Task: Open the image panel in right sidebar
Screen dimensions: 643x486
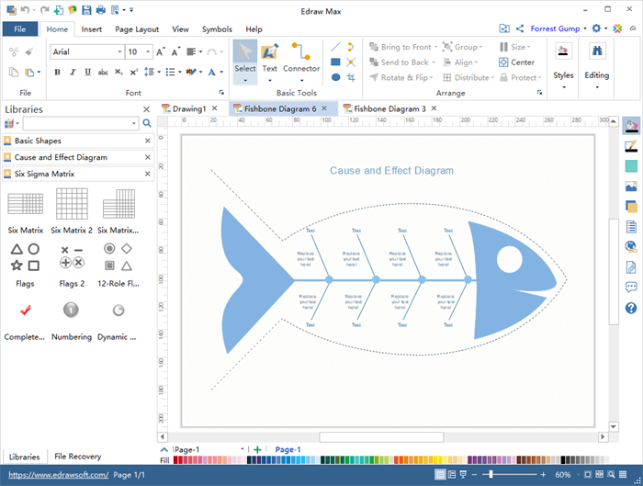Action: pos(631,186)
